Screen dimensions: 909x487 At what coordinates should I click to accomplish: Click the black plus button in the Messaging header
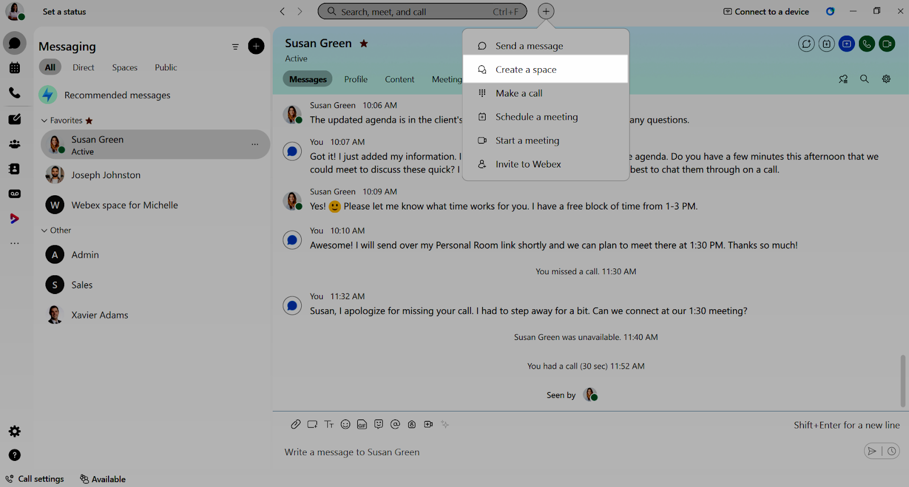pyautogui.click(x=256, y=46)
